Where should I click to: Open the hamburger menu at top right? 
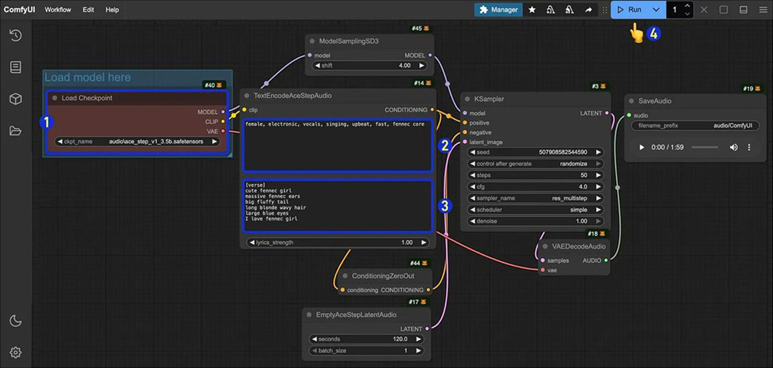(x=763, y=9)
